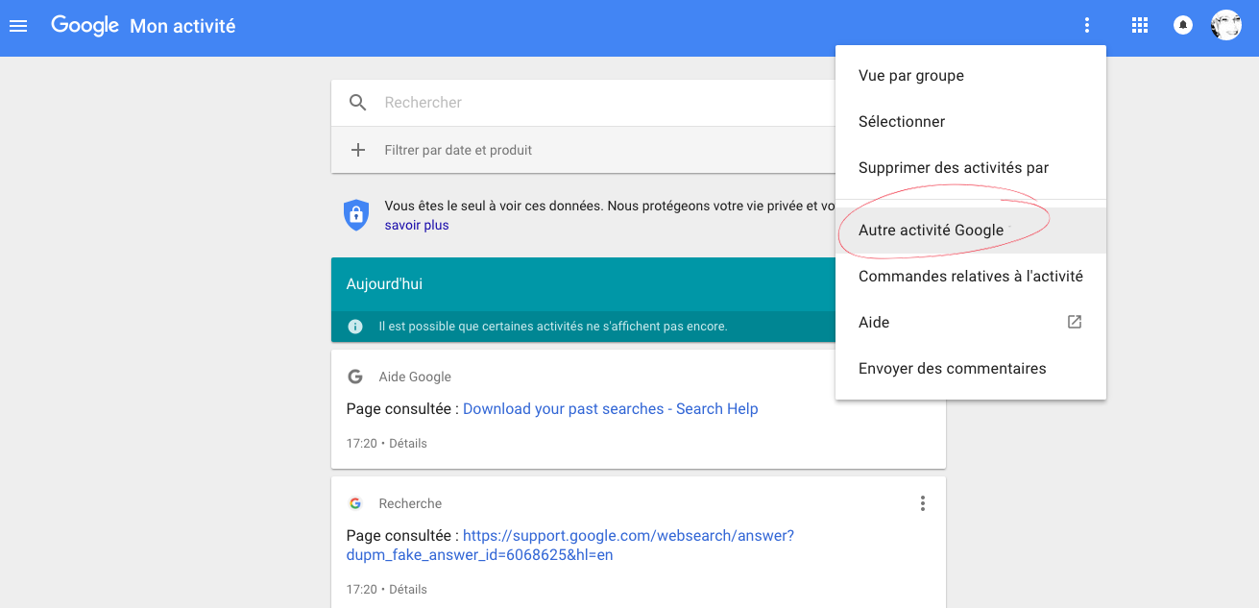Open the support.google.com websearch answer link
The image size is (1259, 608).
click(x=570, y=546)
